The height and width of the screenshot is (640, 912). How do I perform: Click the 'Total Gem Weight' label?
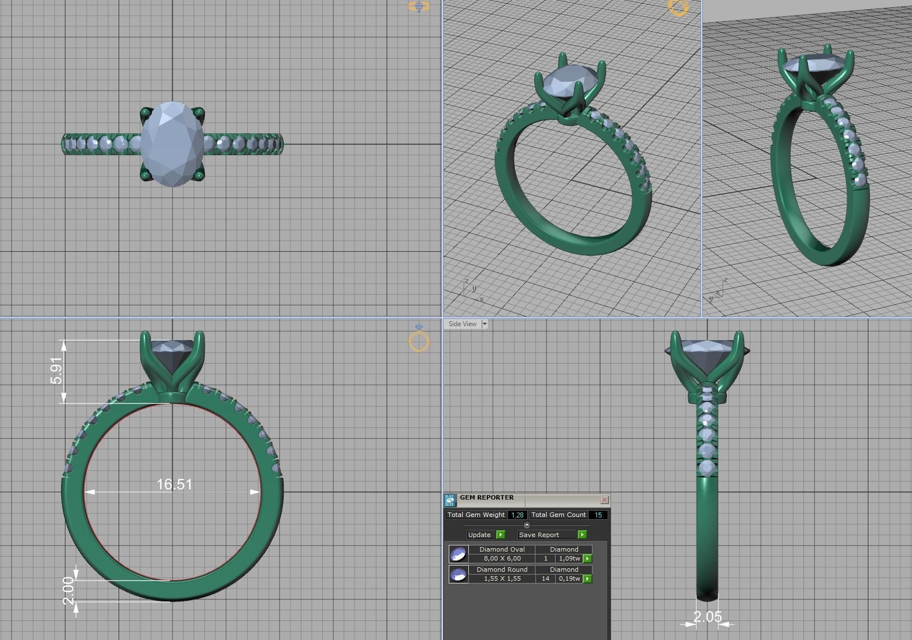pyautogui.click(x=476, y=515)
